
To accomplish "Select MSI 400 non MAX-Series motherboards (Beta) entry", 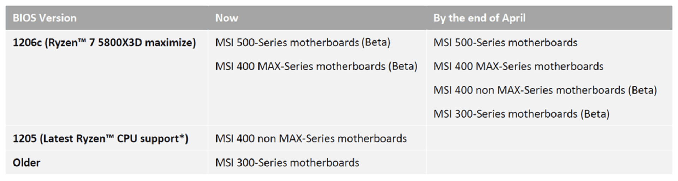I will [x=545, y=90].
